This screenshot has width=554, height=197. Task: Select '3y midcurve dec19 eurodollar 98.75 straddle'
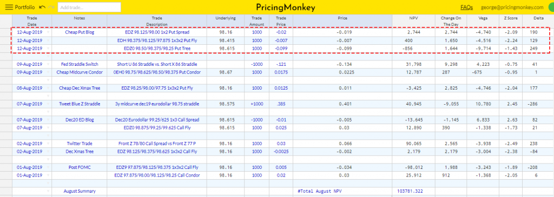tap(157, 104)
